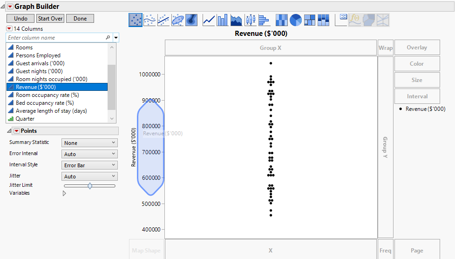Click the Overlay drop zone
Screen dimensions: 455x259
(417, 48)
